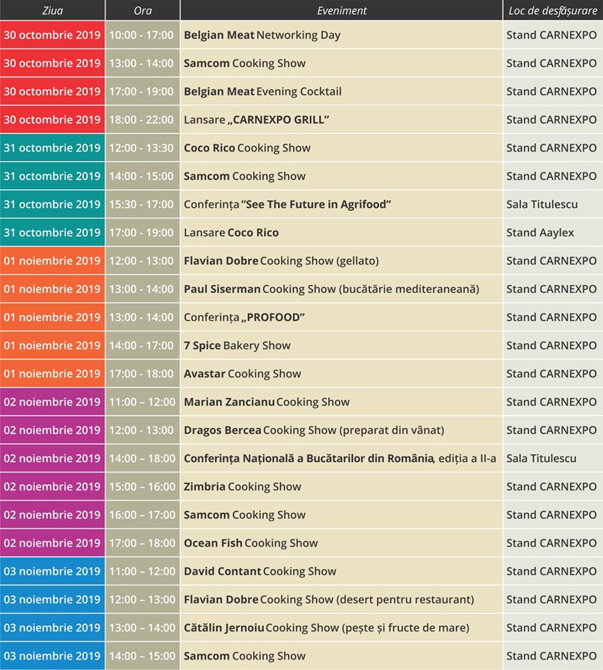The width and height of the screenshot is (603, 670).
Task: Click the date cell for David Contant Cooking Show
Action: pos(52,571)
